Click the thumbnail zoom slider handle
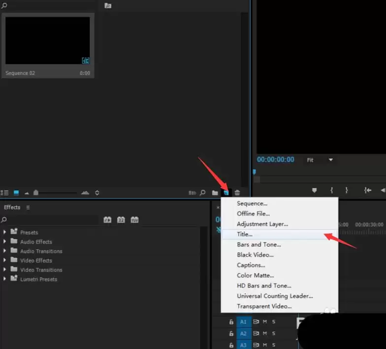This screenshot has height=349, width=386. point(36,192)
